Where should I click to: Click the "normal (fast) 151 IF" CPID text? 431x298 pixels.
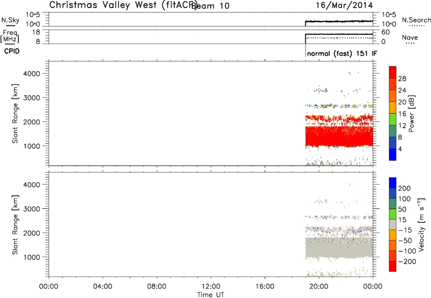tap(342, 53)
